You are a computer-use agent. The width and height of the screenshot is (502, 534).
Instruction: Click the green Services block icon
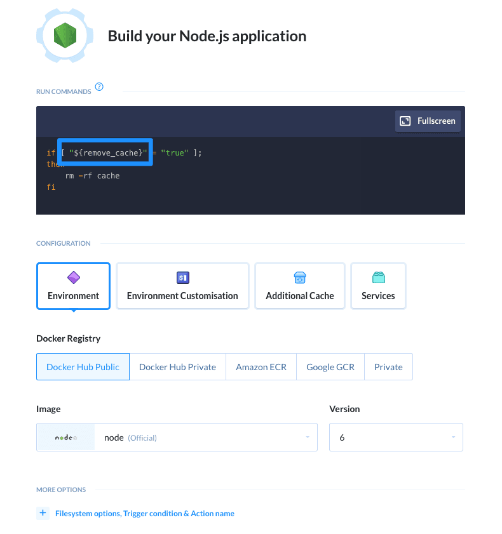click(378, 277)
